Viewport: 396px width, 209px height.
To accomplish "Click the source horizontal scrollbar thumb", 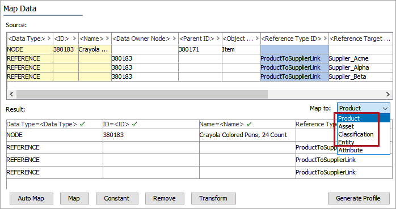I will pos(142,94).
